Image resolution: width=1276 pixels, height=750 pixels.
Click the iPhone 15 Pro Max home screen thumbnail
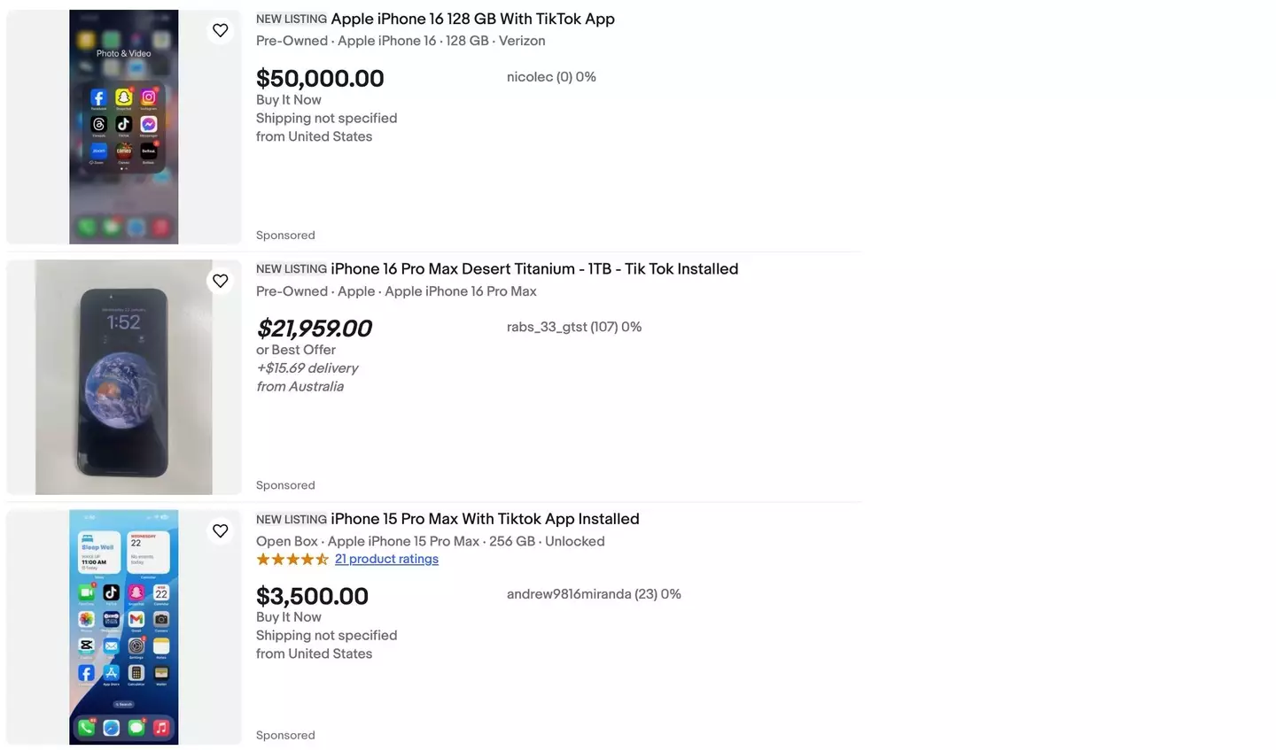click(124, 627)
